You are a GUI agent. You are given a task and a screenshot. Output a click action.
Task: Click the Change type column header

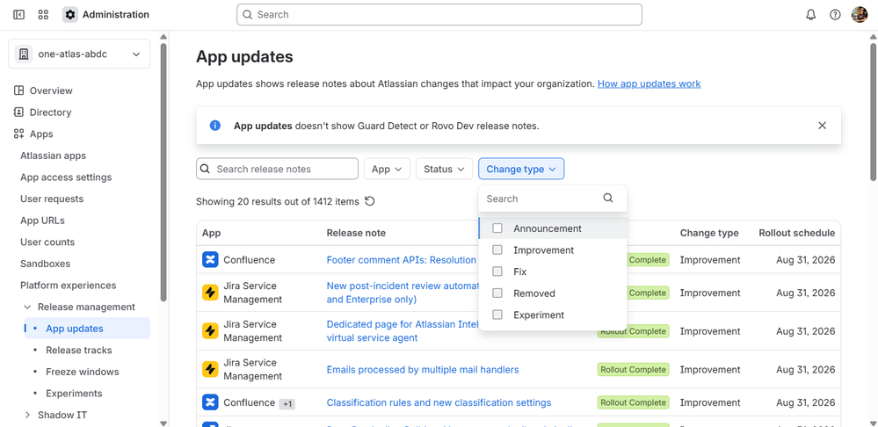(x=709, y=233)
